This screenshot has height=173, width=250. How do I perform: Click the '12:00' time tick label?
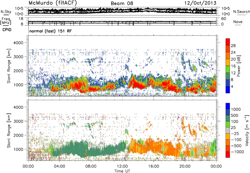(x=122, y=166)
